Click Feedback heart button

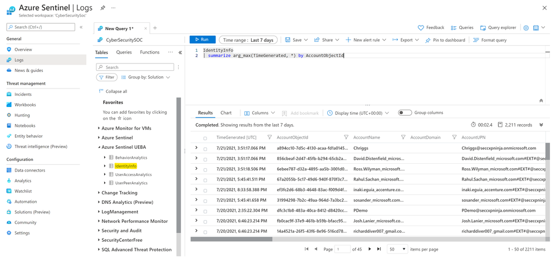coord(431,28)
